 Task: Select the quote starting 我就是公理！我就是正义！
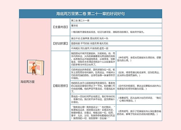tap(93, 113)
